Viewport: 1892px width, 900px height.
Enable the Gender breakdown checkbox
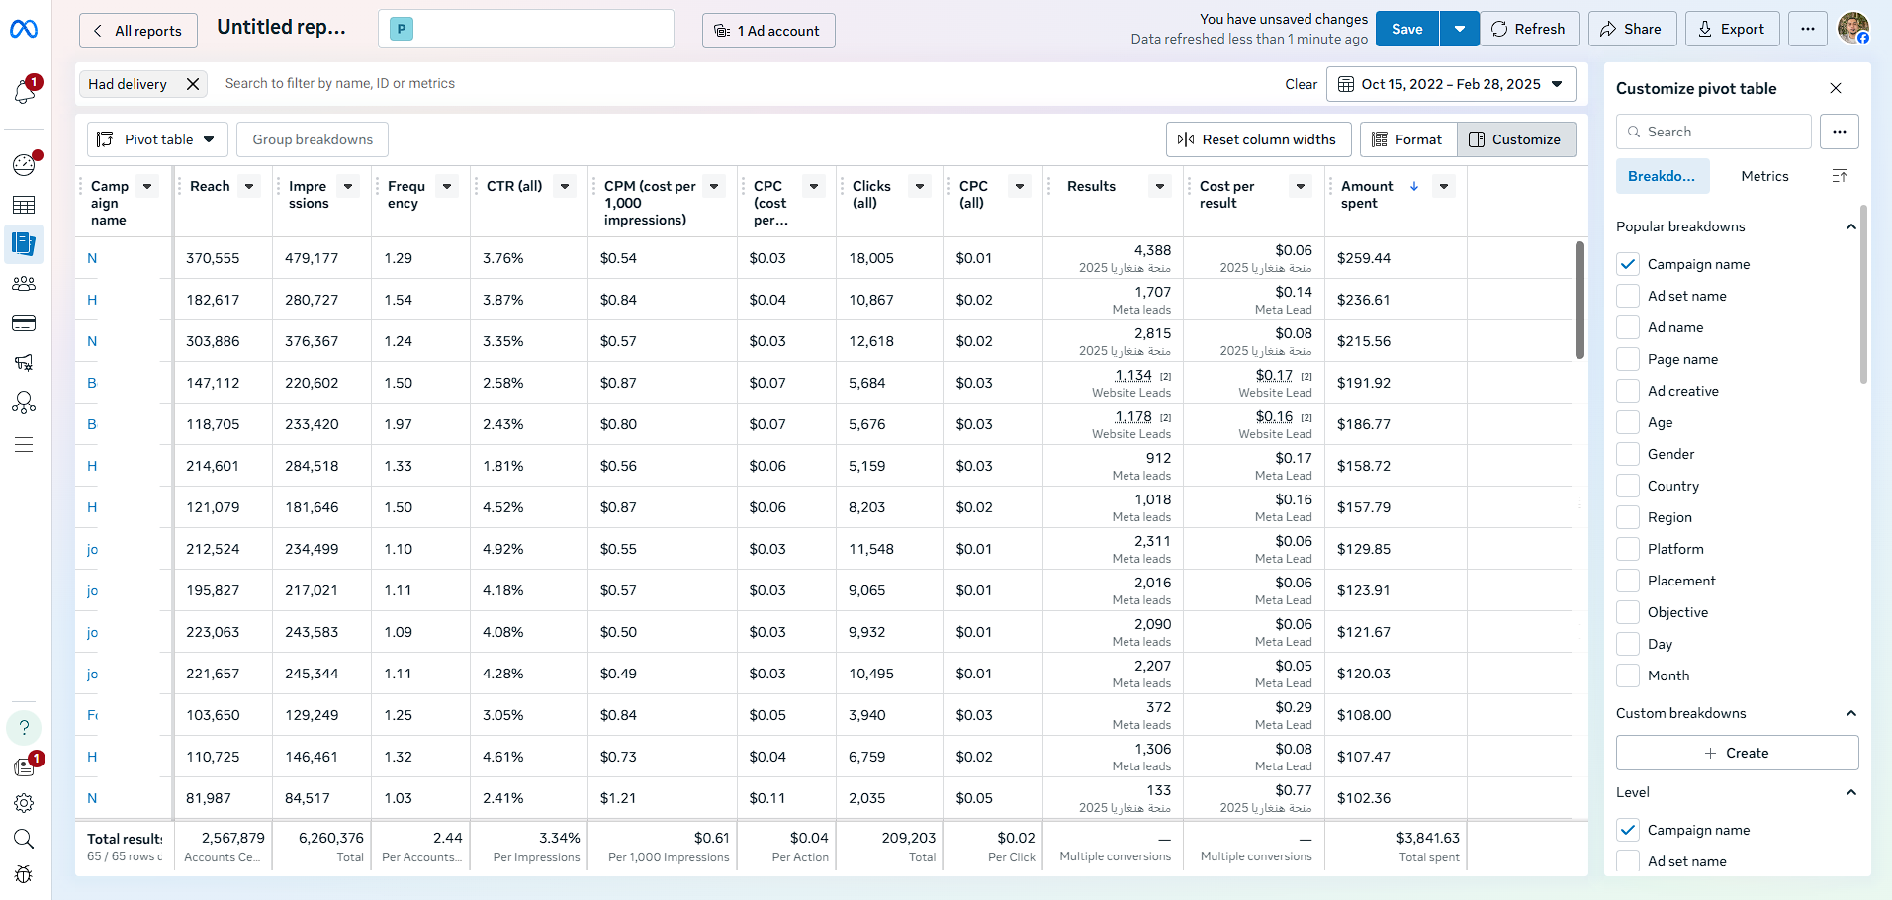pyautogui.click(x=1628, y=454)
